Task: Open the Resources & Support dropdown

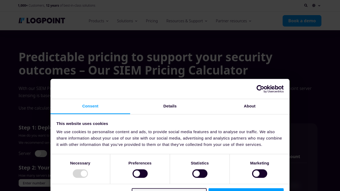Action: click(187, 21)
